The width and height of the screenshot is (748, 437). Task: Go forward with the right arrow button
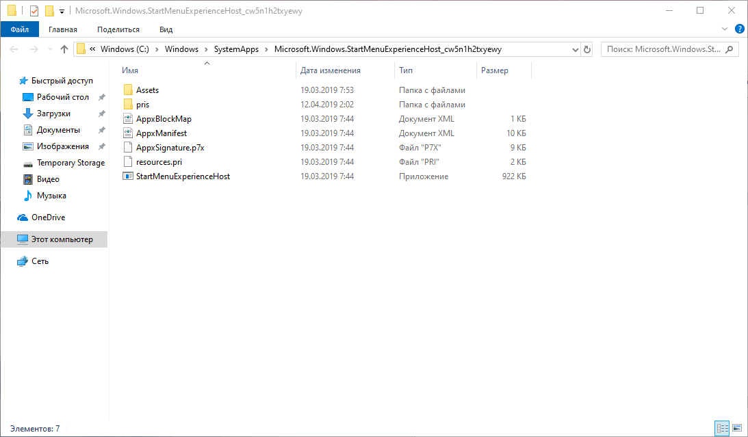(34, 49)
